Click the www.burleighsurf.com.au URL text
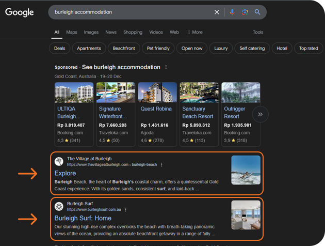Image resolution: width=325 pixels, height=246 pixels. click(x=94, y=210)
